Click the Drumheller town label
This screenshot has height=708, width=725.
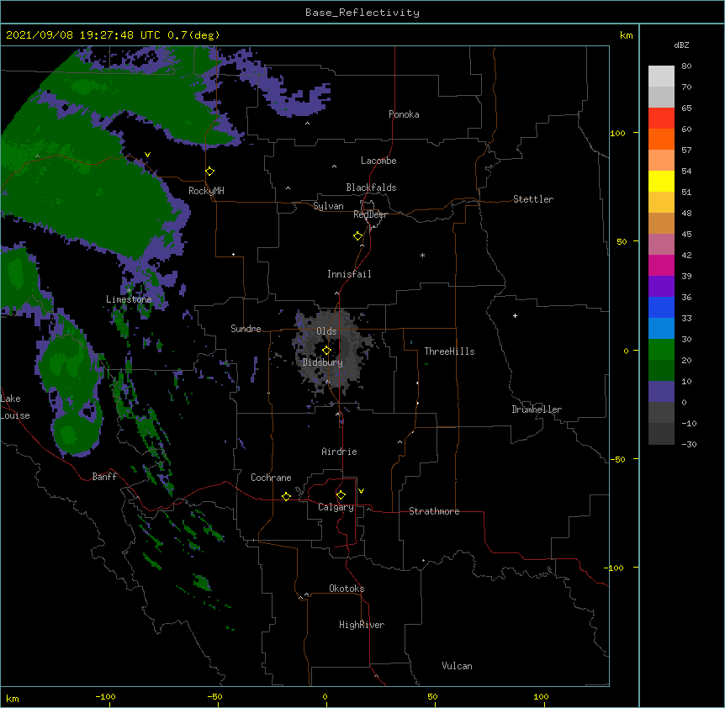(x=537, y=409)
